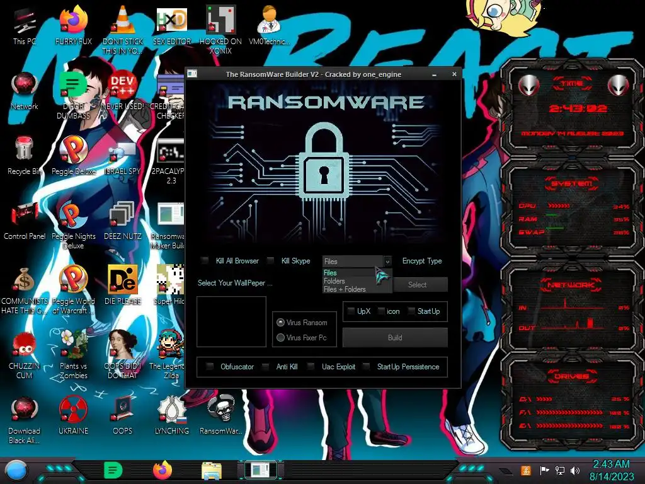Open the ISRAEL SPY desktop icon
Viewport: 645px width, 484px height.
[x=123, y=156]
